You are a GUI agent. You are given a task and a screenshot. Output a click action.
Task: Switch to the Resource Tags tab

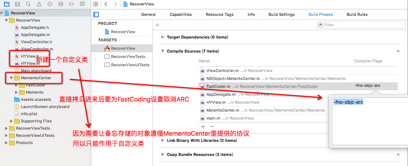pos(219,14)
